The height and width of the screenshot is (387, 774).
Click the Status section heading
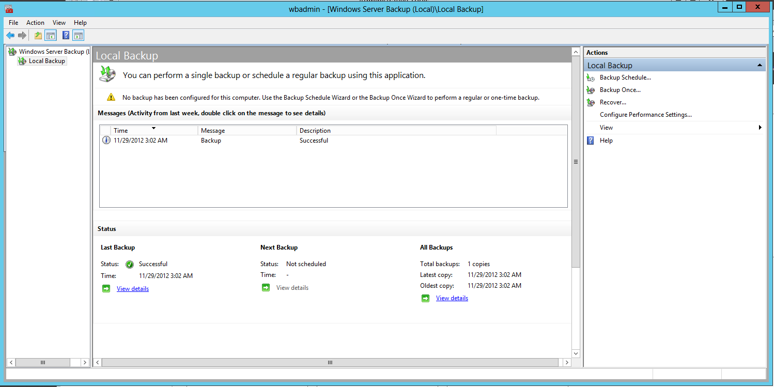click(x=107, y=229)
